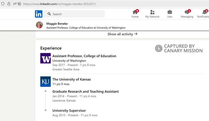This screenshot has height=121, width=209.
Task: Open The University of Kansas company link
Action: 72,79
